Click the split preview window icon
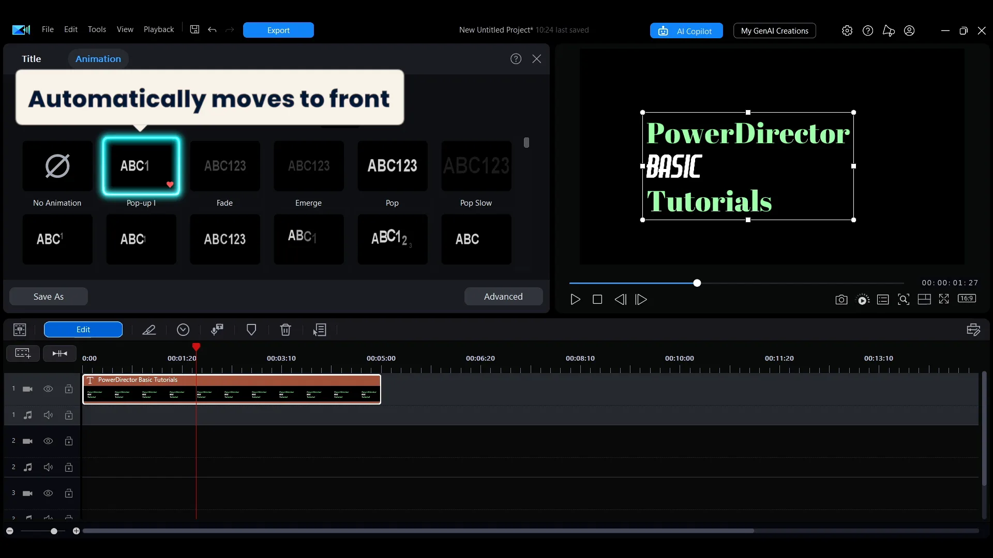The height and width of the screenshot is (558, 993). tap(924, 299)
